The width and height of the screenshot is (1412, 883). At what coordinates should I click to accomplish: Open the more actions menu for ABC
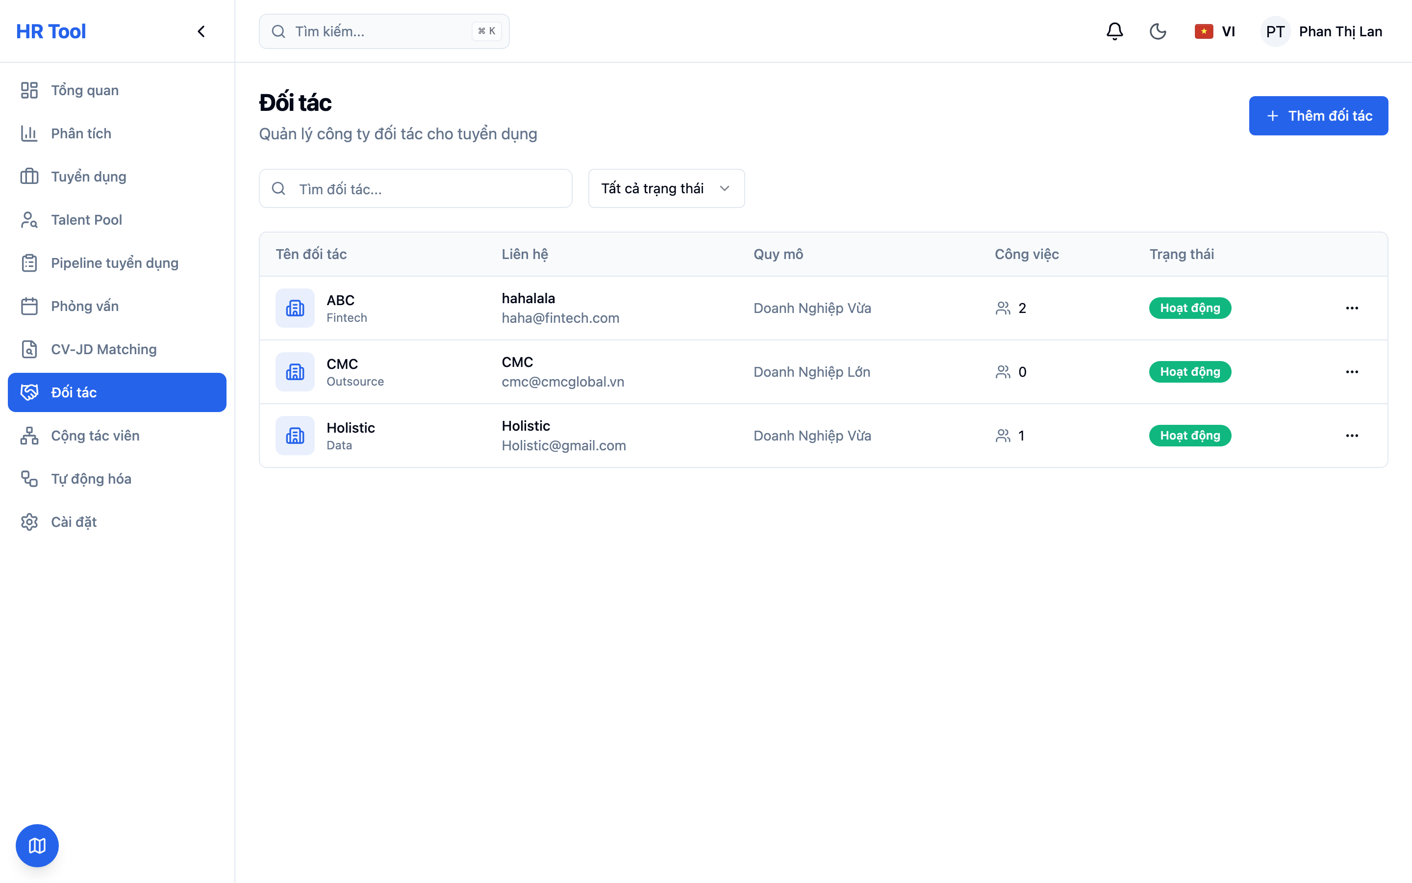[x=1352, y=308]
